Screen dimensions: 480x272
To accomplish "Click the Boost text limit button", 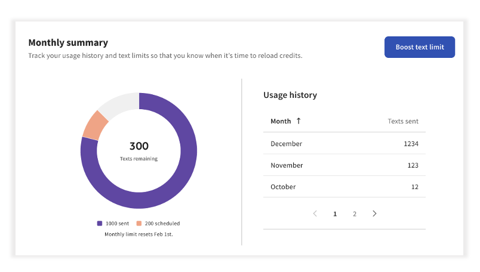I will [419, 47].
